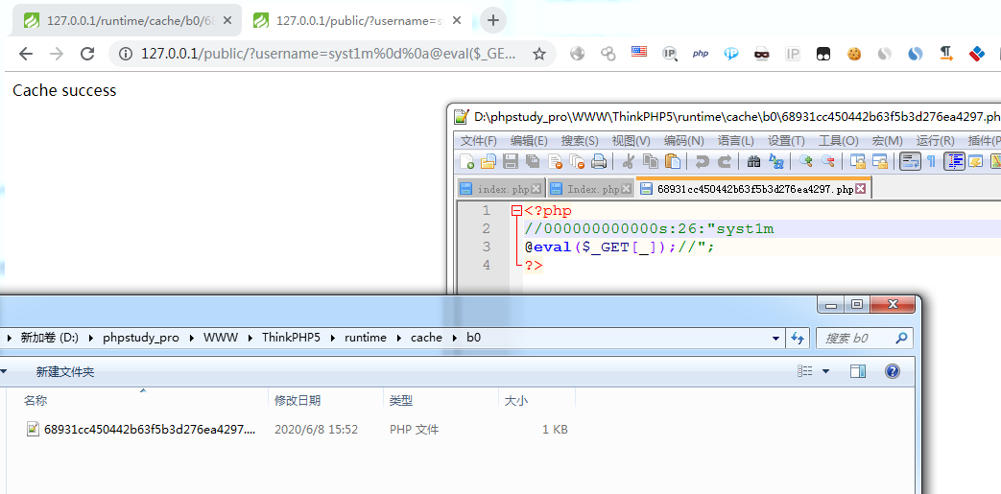Open a new browser tab
The image size is (1001, 494).
pos(493,20)
